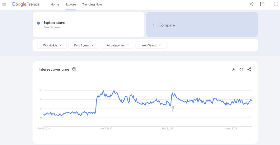Open the send feedback icon

[x=262, y=4]
